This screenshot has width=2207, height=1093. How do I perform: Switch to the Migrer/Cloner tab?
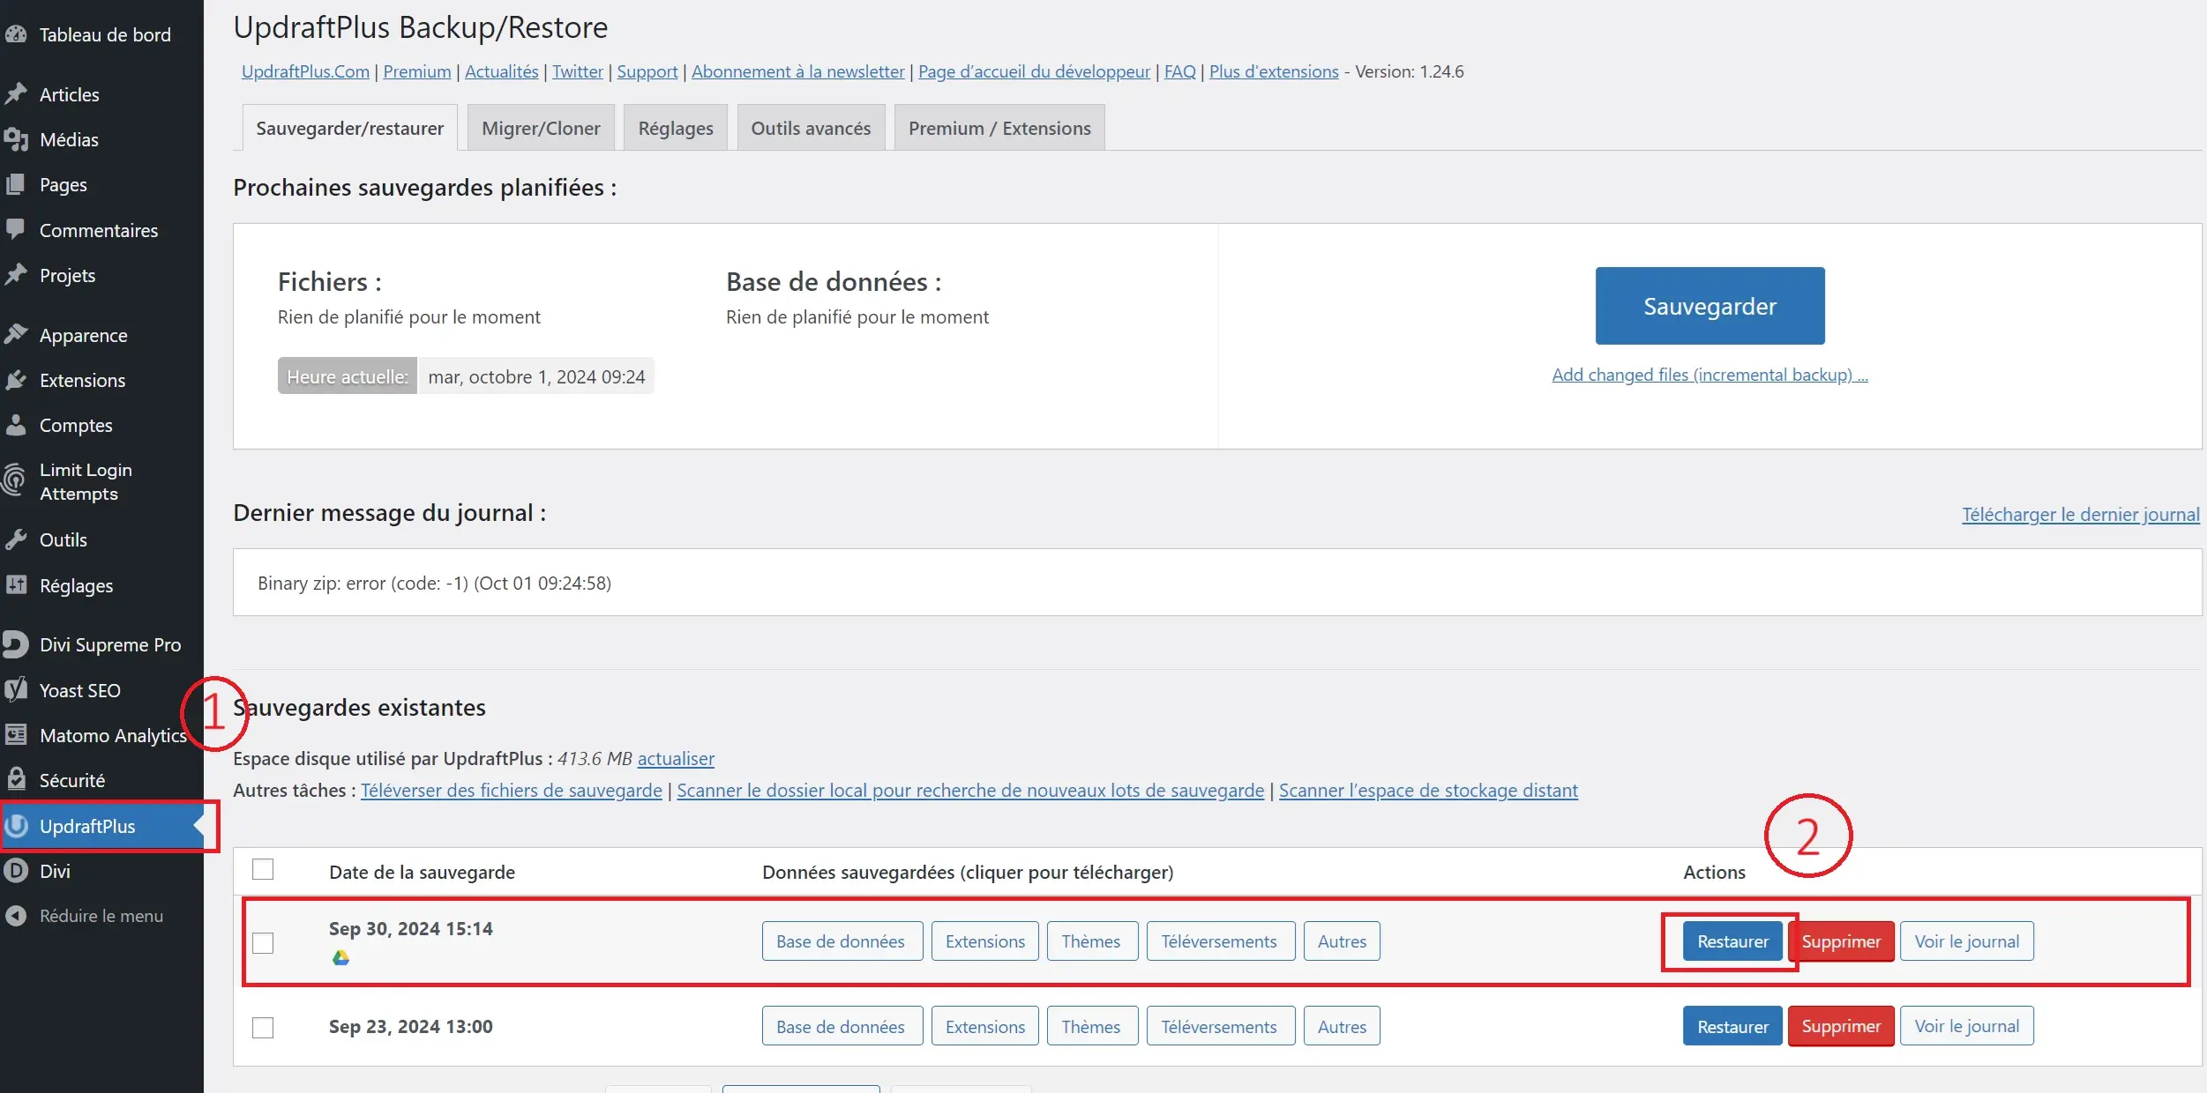tap(541, 128)
